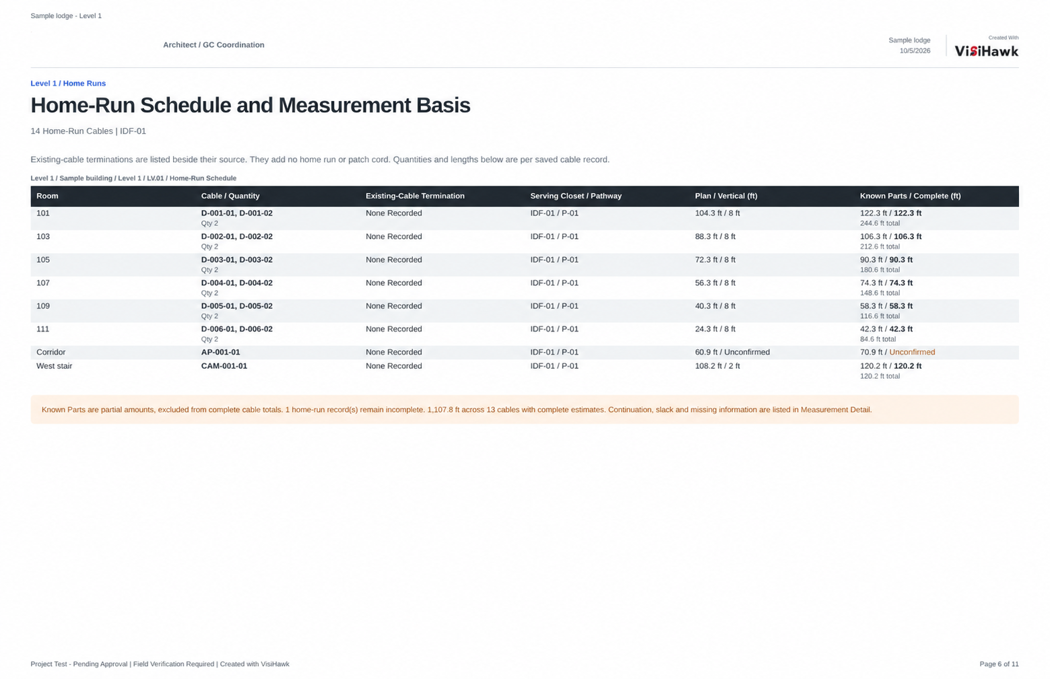Click the 'Plan / Vertical (ft)' column header

pyautogui.click(x=726, y=196)
